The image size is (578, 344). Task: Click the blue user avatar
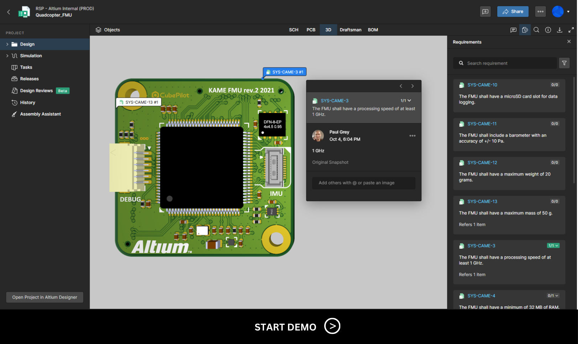point(558,12)
